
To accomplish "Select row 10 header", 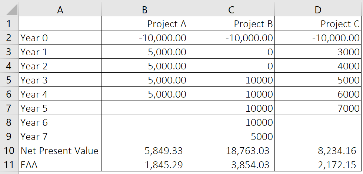I will click(9, 151).
